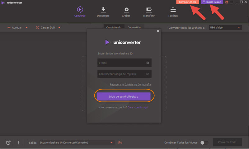Close the uniconverter main window
Screen dimensions: 249x149
pyautogui.click(x=246, y=2)
